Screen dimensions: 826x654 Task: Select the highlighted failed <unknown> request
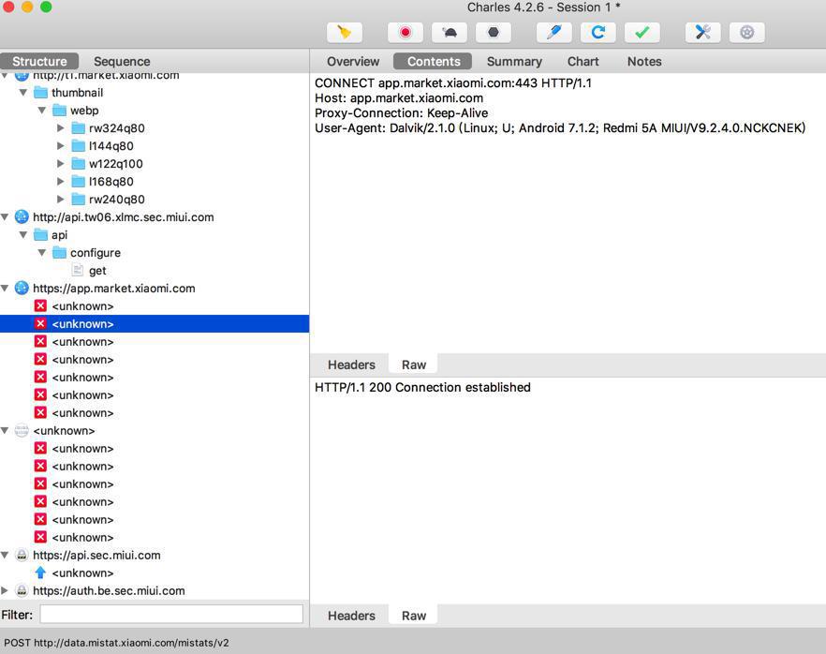(155, 323)
